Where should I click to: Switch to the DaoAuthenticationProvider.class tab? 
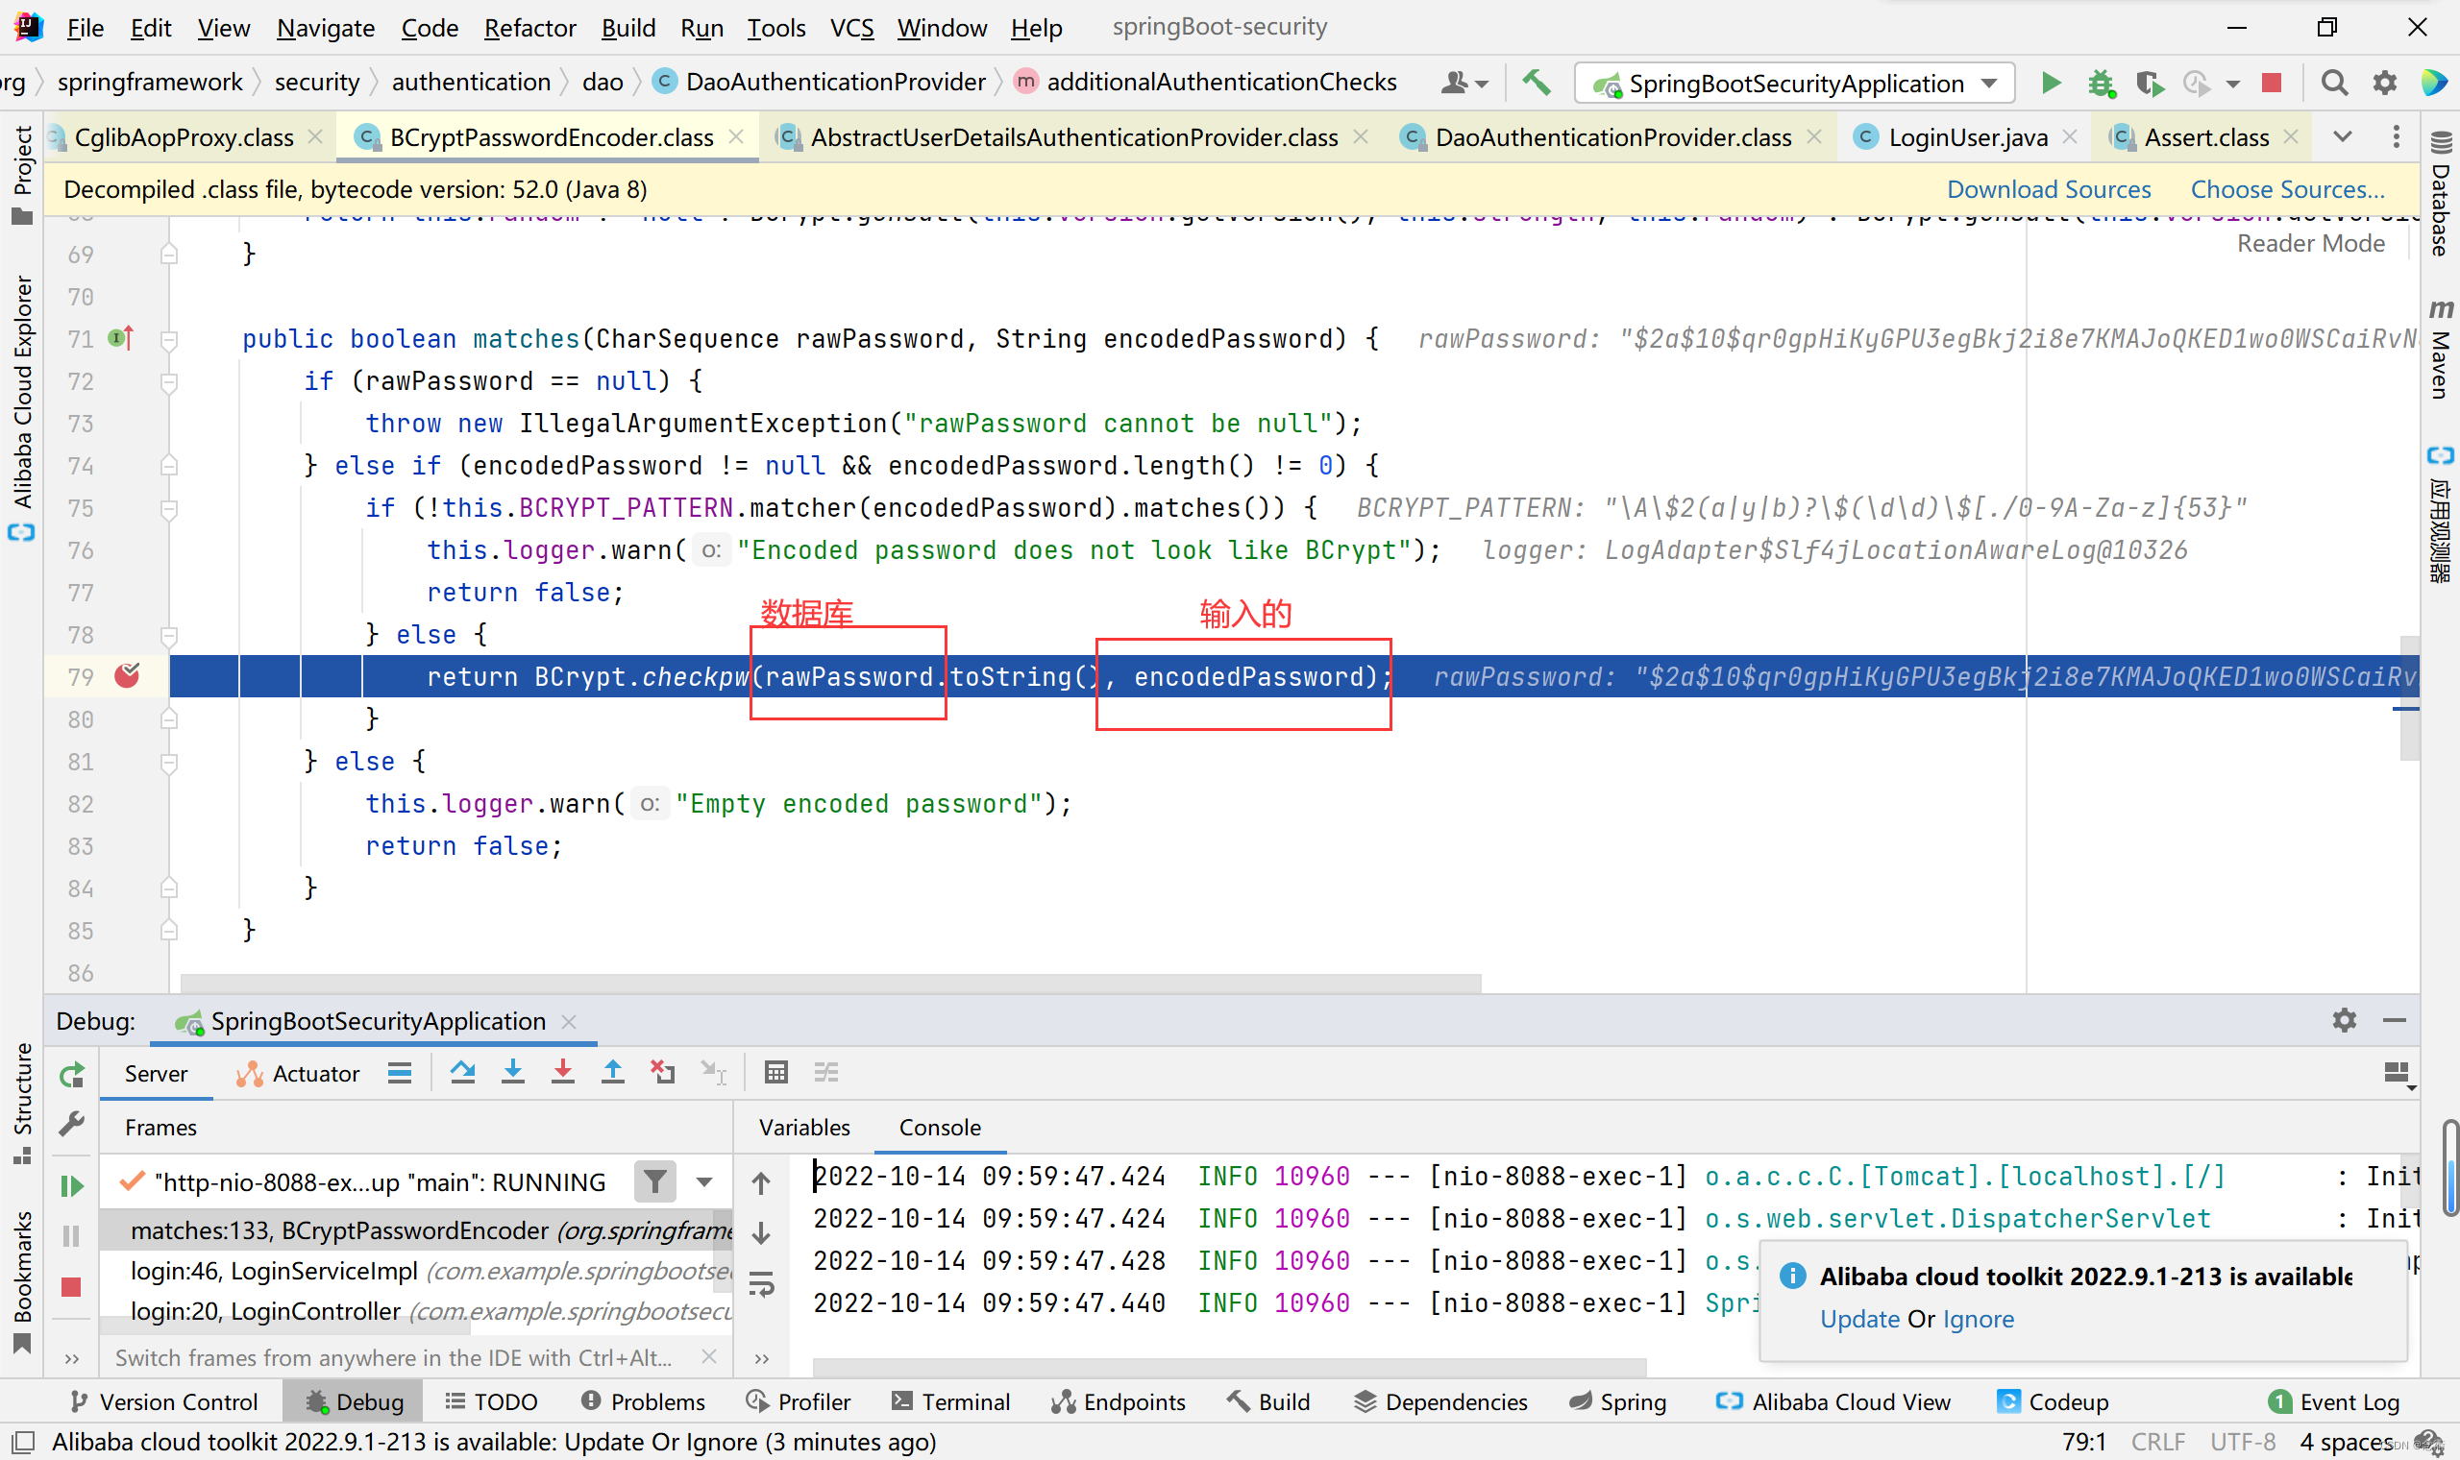click(1611, 137)
